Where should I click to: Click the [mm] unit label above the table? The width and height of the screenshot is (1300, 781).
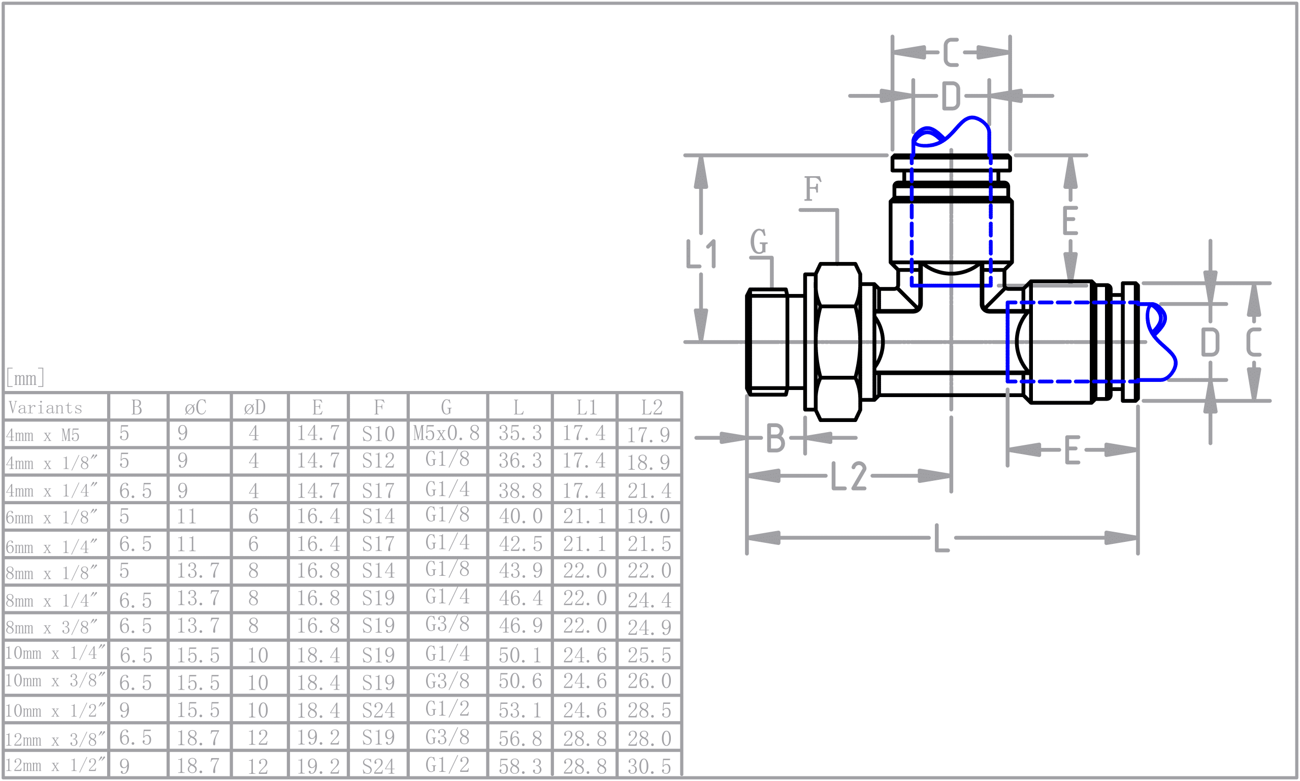pos(25,378)
